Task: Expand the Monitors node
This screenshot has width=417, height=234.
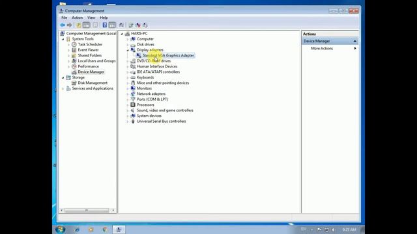Action: coord(128,88)
